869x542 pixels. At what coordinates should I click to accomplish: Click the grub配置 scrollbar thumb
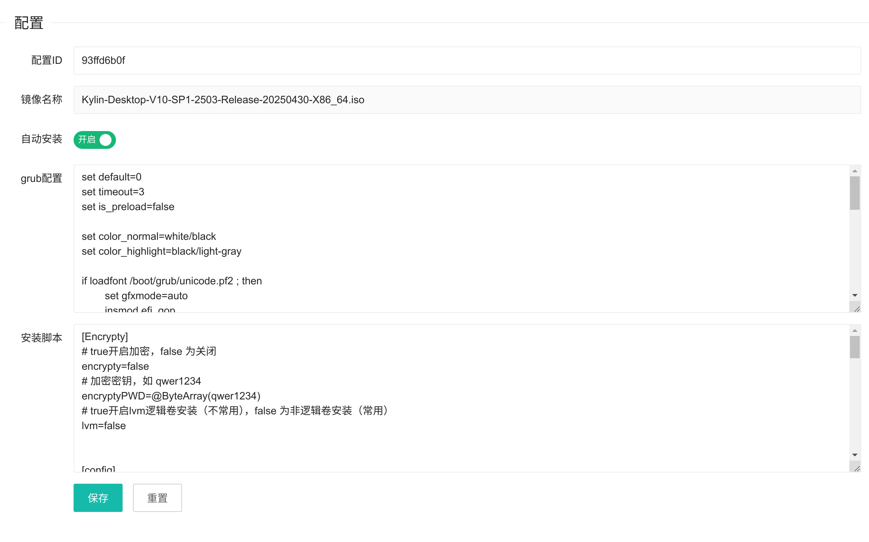pyautogui.click(x=855, y=193)
